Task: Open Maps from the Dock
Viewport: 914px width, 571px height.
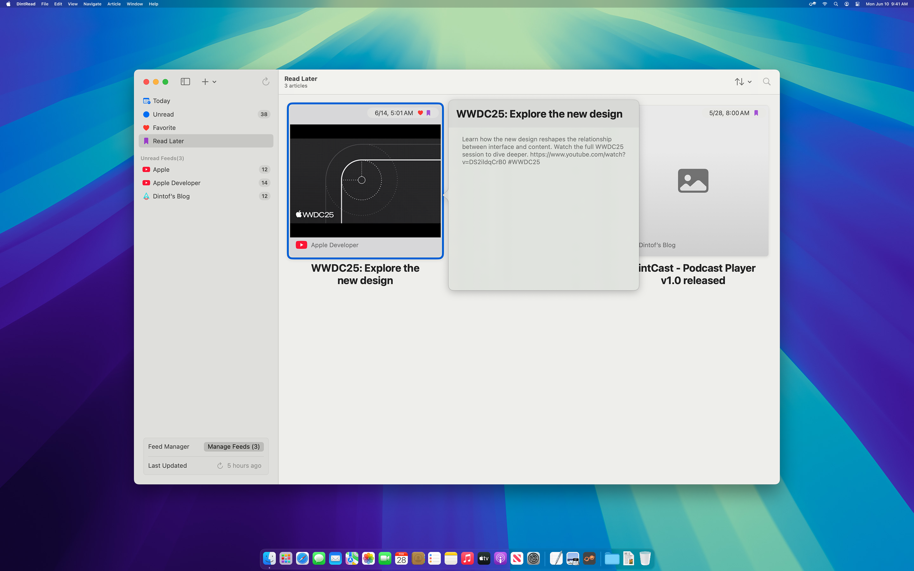Action: click(x=352, y=558)
